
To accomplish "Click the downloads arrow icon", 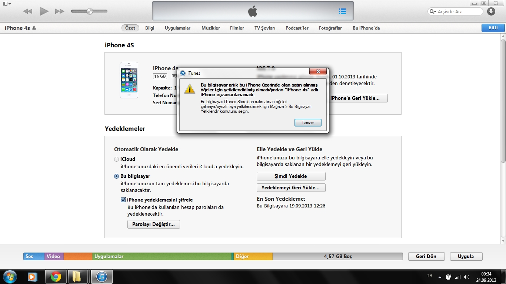I will click(491, 11).
